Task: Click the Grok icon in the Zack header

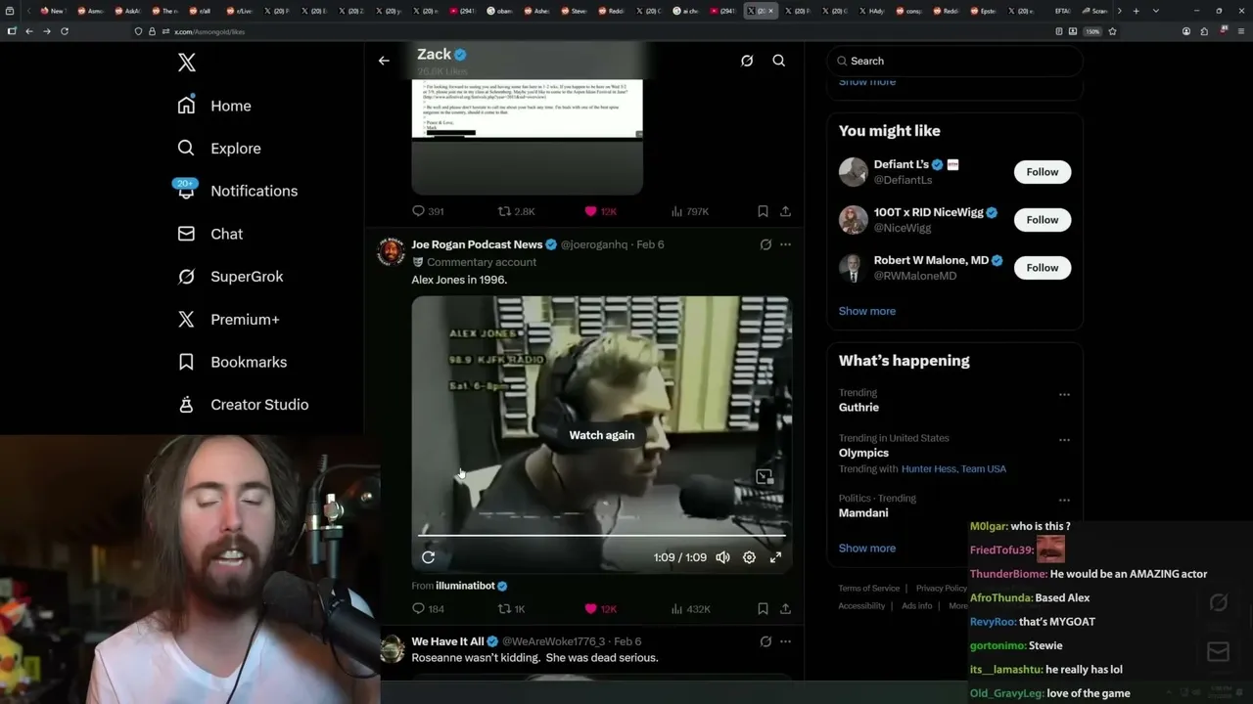Action: [747, 61]
